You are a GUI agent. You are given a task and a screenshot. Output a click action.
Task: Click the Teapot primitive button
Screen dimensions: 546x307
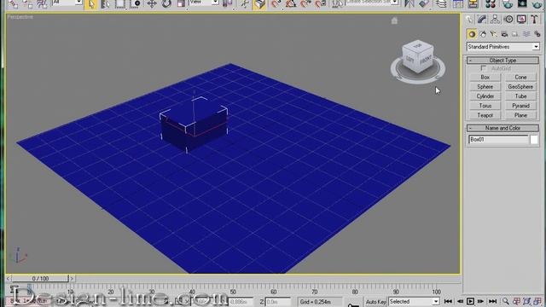coord(485,115)
